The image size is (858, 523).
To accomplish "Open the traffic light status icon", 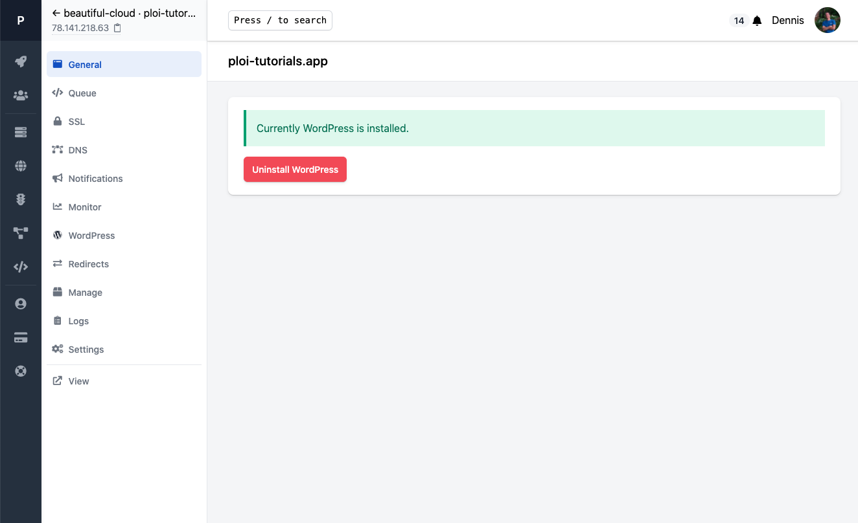I will point(21,199).
